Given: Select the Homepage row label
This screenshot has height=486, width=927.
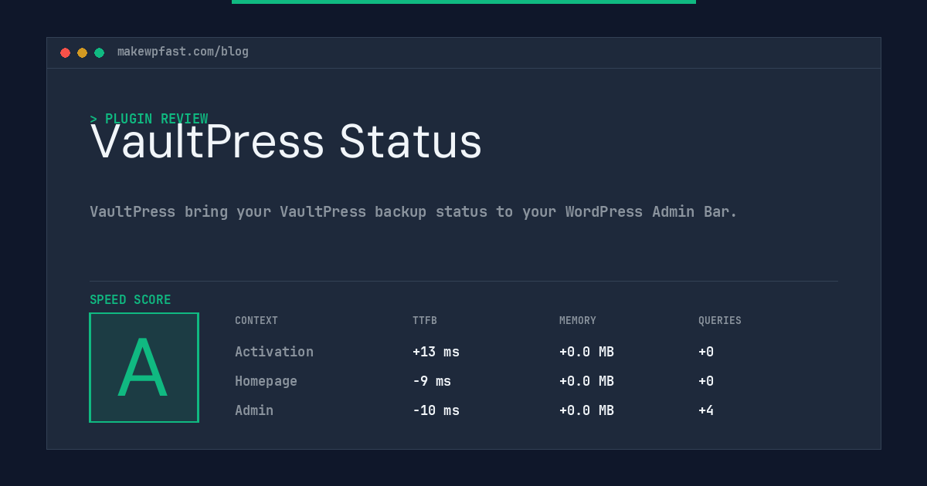Looking at the screenshot, I should coord(266,381).
